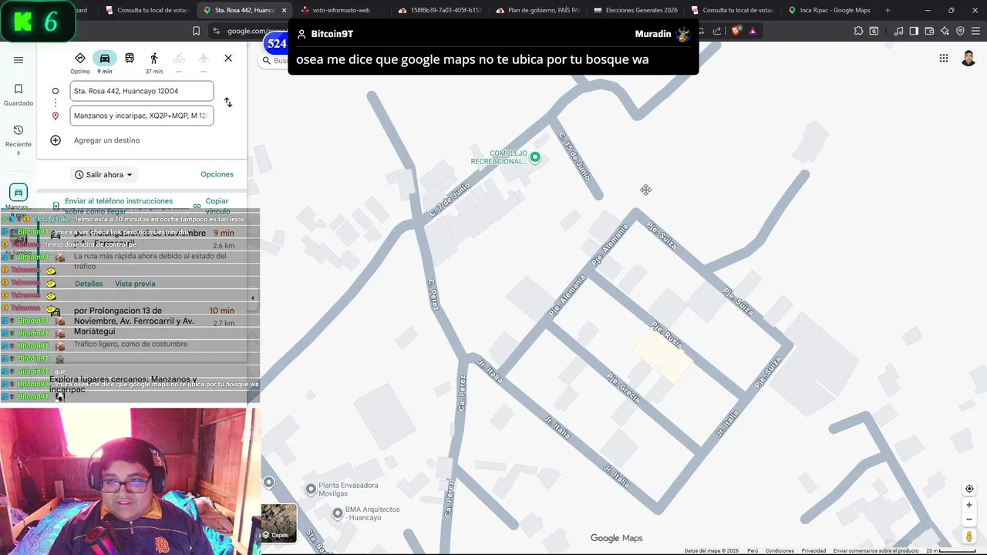Click the Pje. Rusia street label
The image size is (987, 555).
pos(667,335)
